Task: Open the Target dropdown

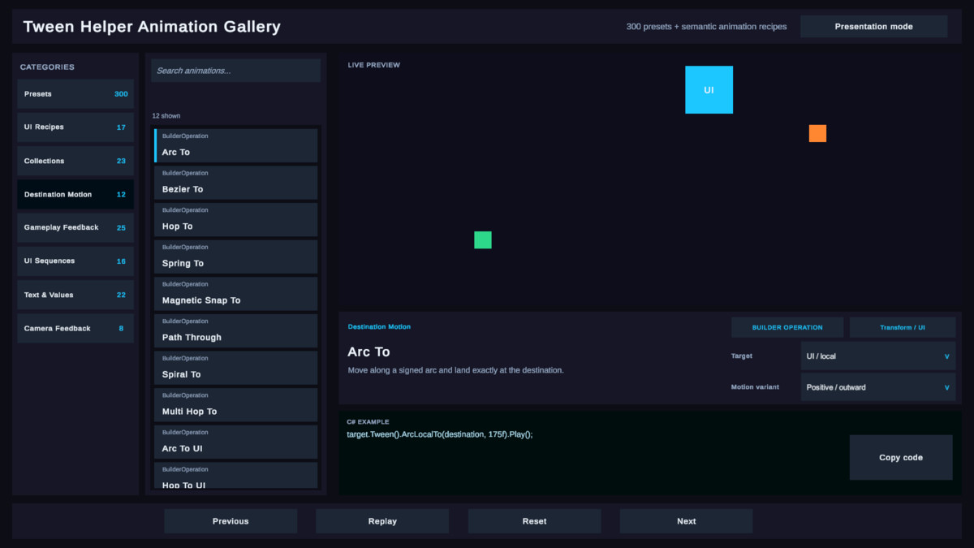Action: pyautogui.click(x=877, y=356)
